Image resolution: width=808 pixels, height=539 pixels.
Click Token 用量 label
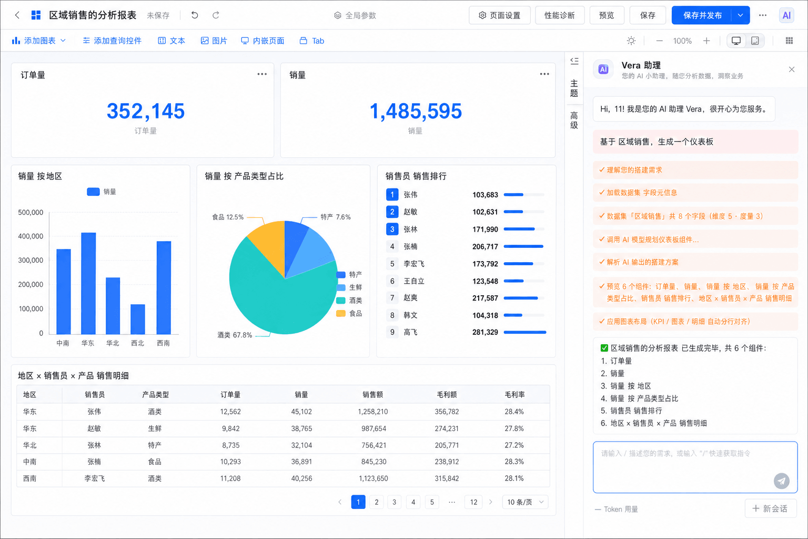(x=621, y=509)
